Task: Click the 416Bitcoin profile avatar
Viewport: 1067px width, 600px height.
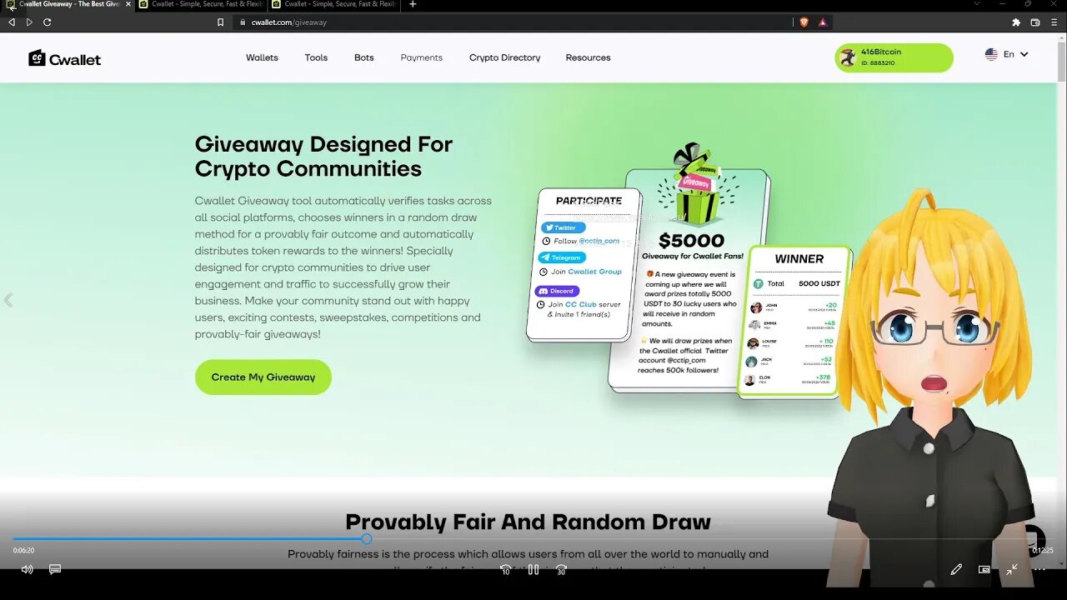Action: click(848, 57)
